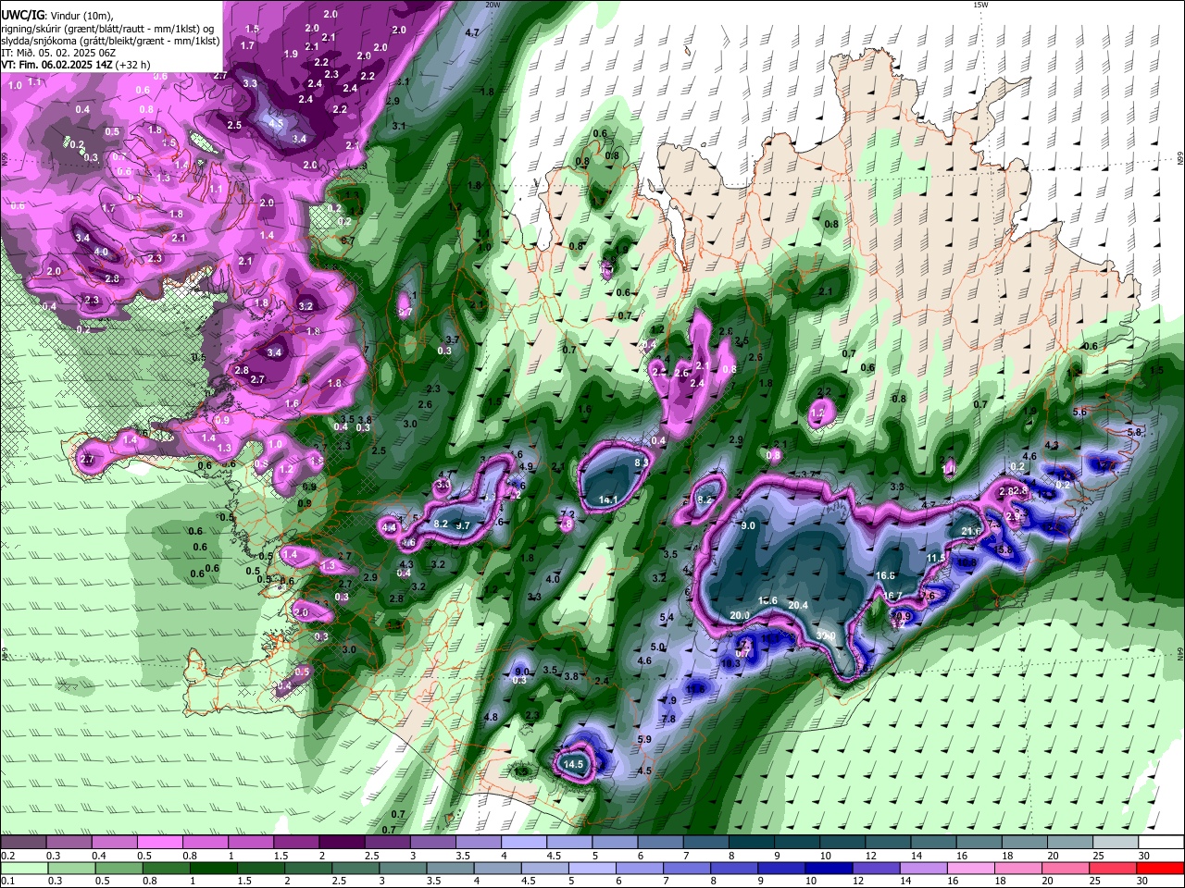Click the 12 label in the lower legend row
1185x888 pixels.
tap(859, 882)
